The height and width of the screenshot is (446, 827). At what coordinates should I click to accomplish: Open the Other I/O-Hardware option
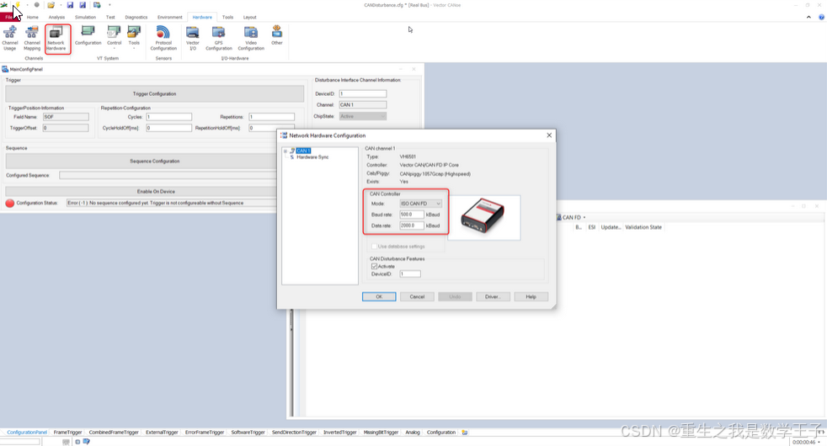click(x=277, y=36)
